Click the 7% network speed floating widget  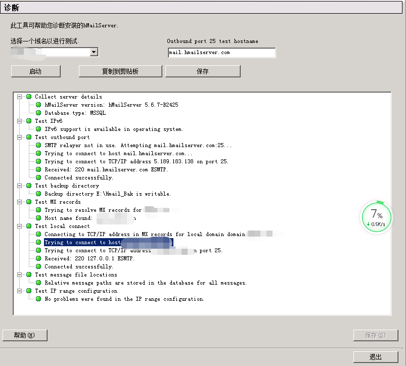(376, 217)
